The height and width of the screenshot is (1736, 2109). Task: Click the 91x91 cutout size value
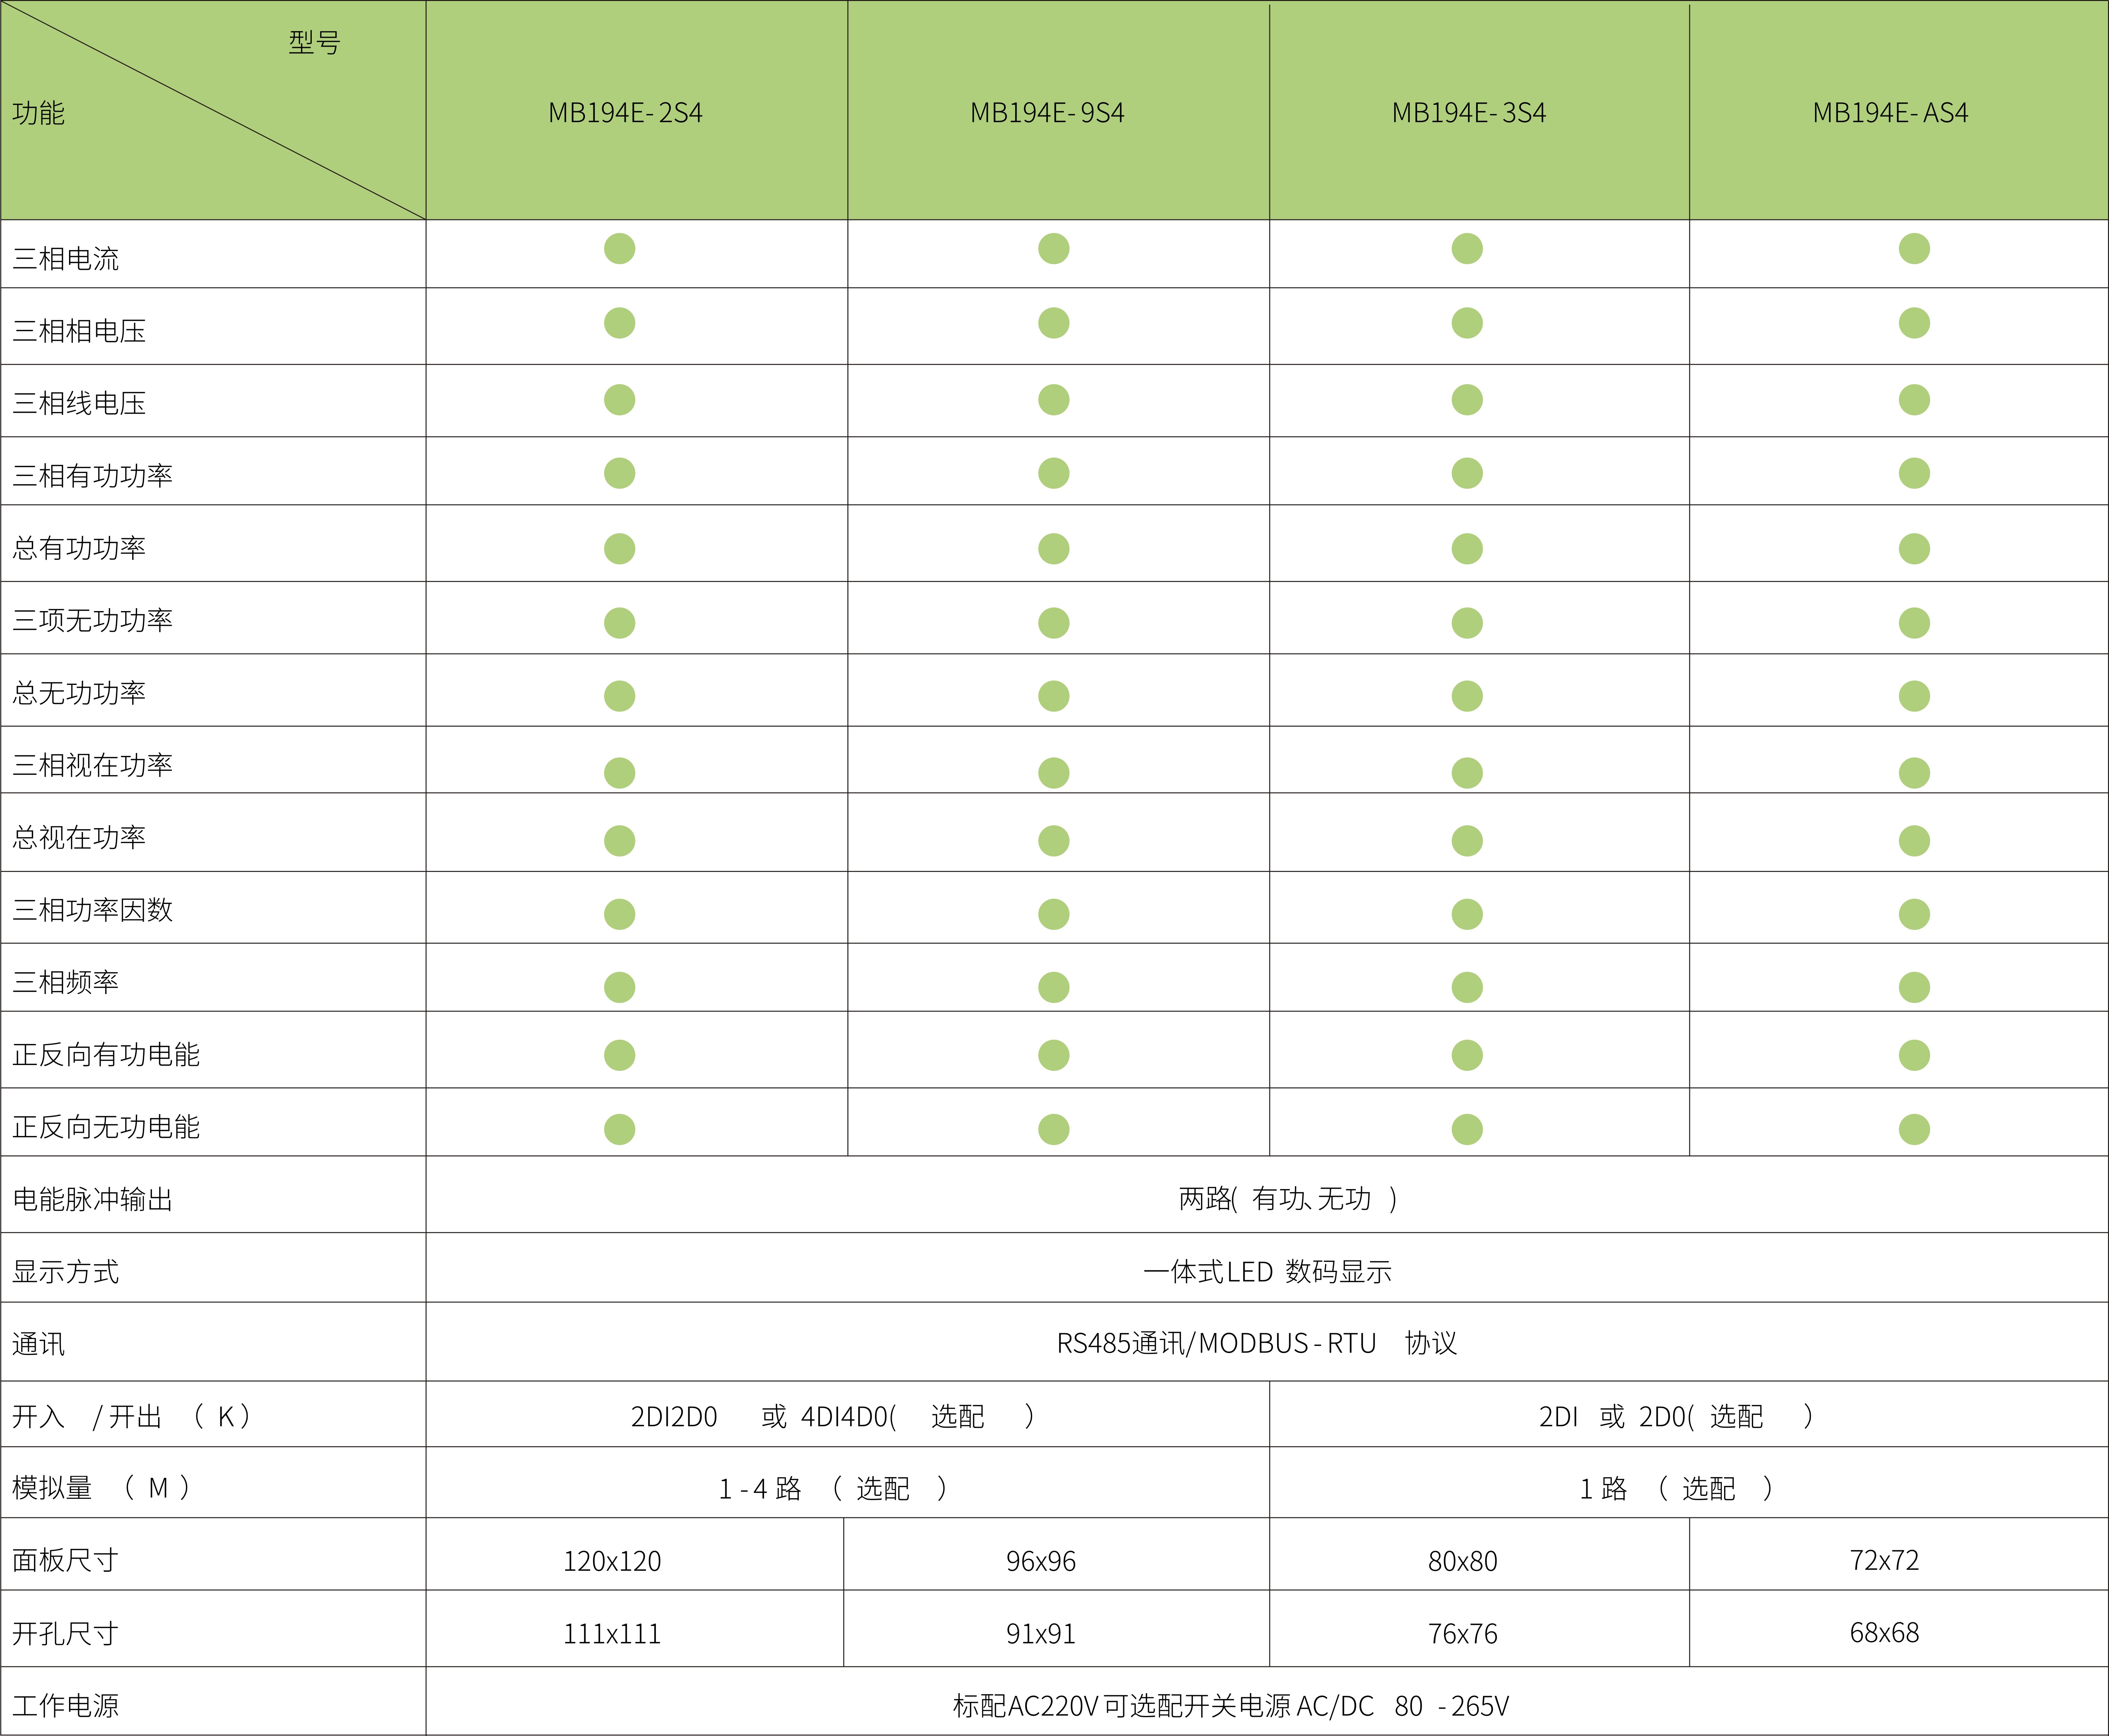click(1041, 1634)
